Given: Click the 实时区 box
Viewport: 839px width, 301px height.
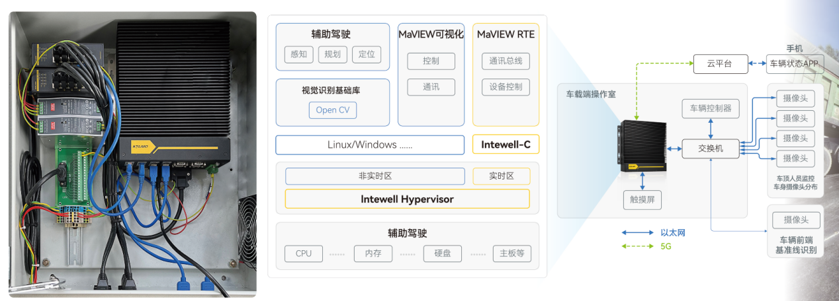Looking at the screenshot, I should point(501,176).
